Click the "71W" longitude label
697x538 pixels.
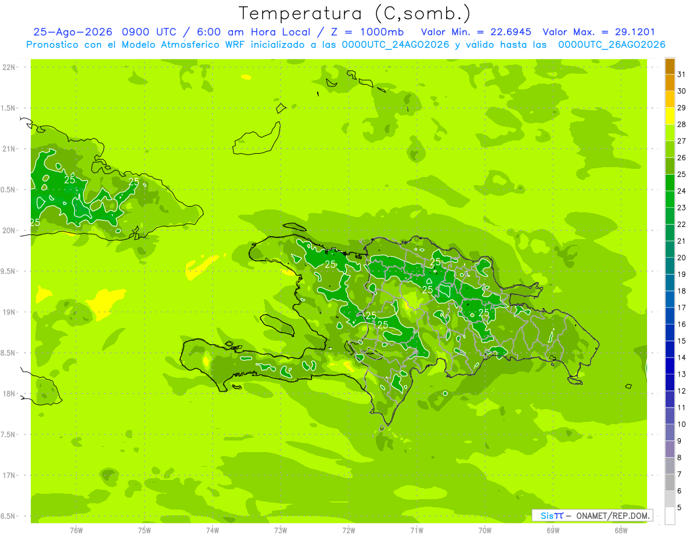tap(416, 530)
